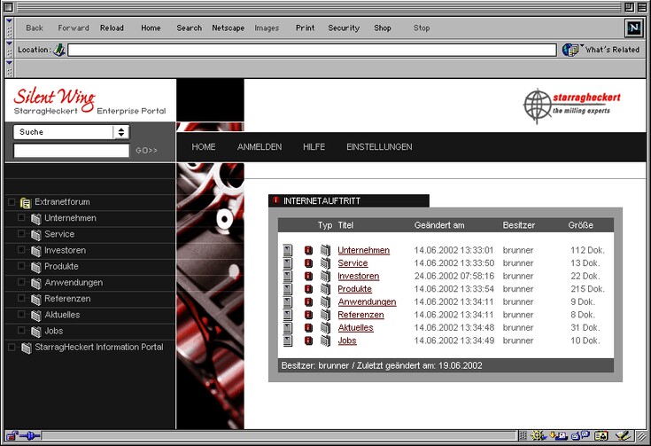Click the Security toolbar button

(x=344, y=27)
